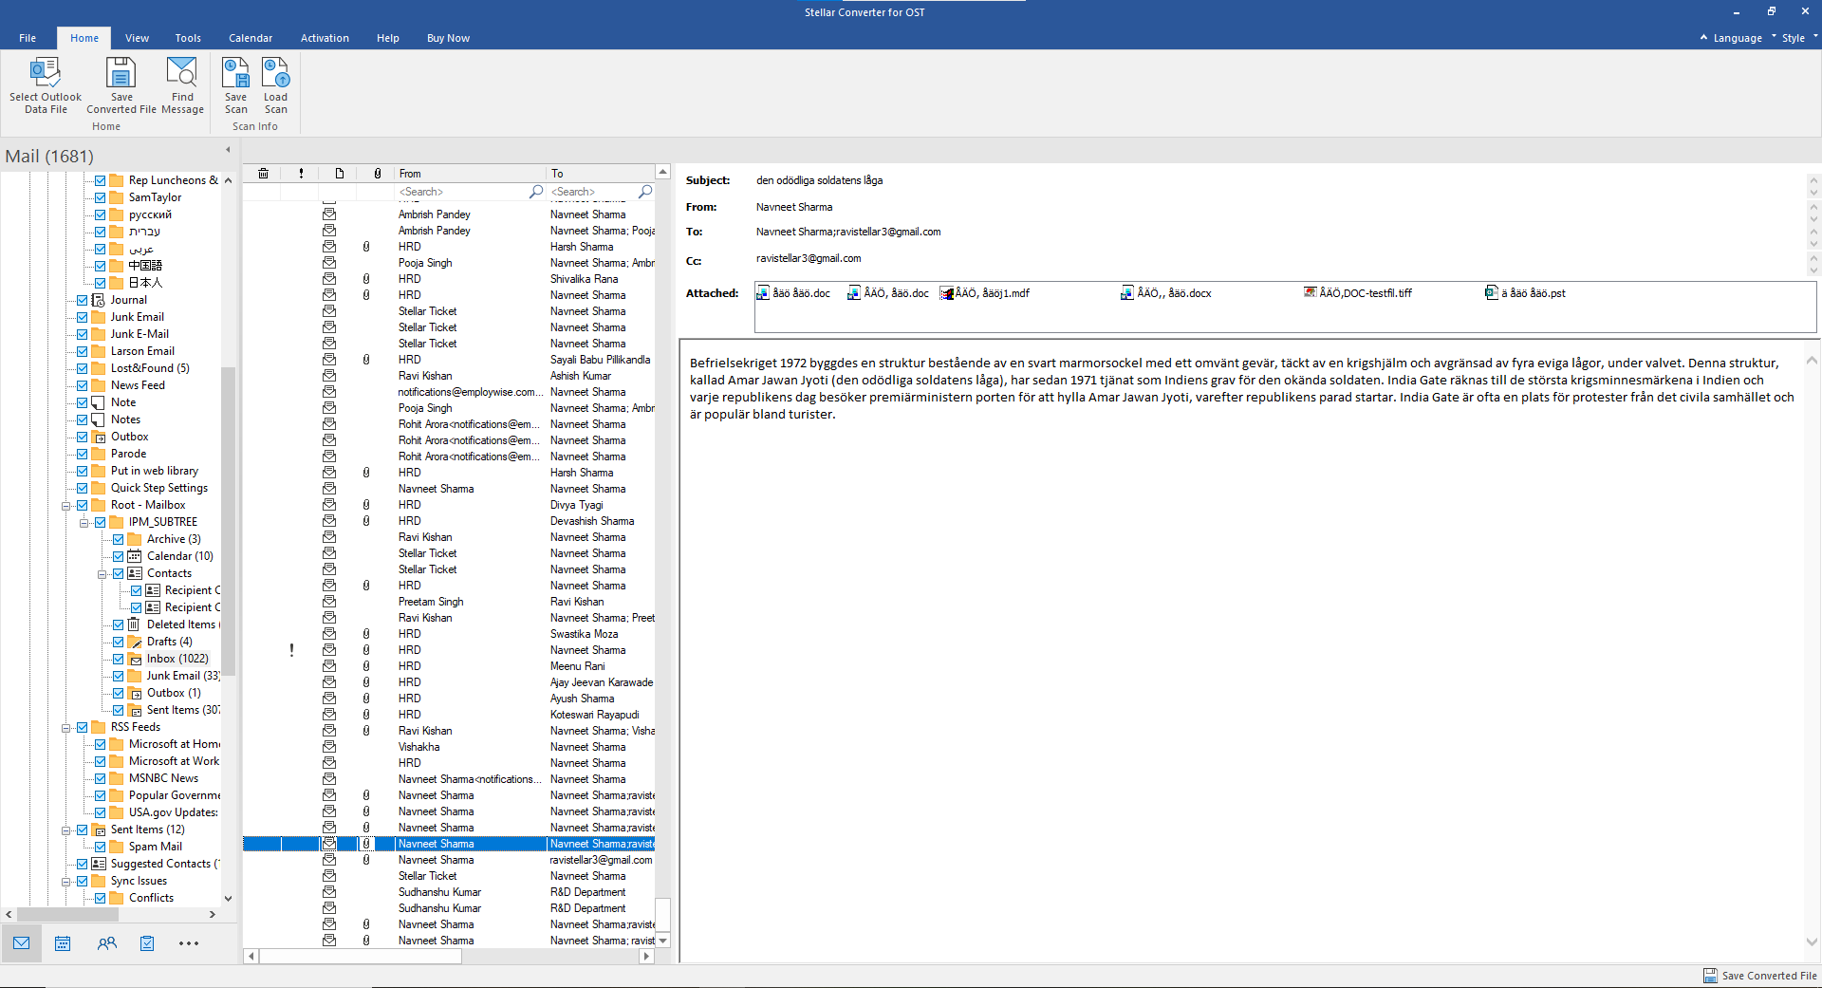This screenshot has height=988, width=1822.
Task: Open the Help tab
Action: 387,38
